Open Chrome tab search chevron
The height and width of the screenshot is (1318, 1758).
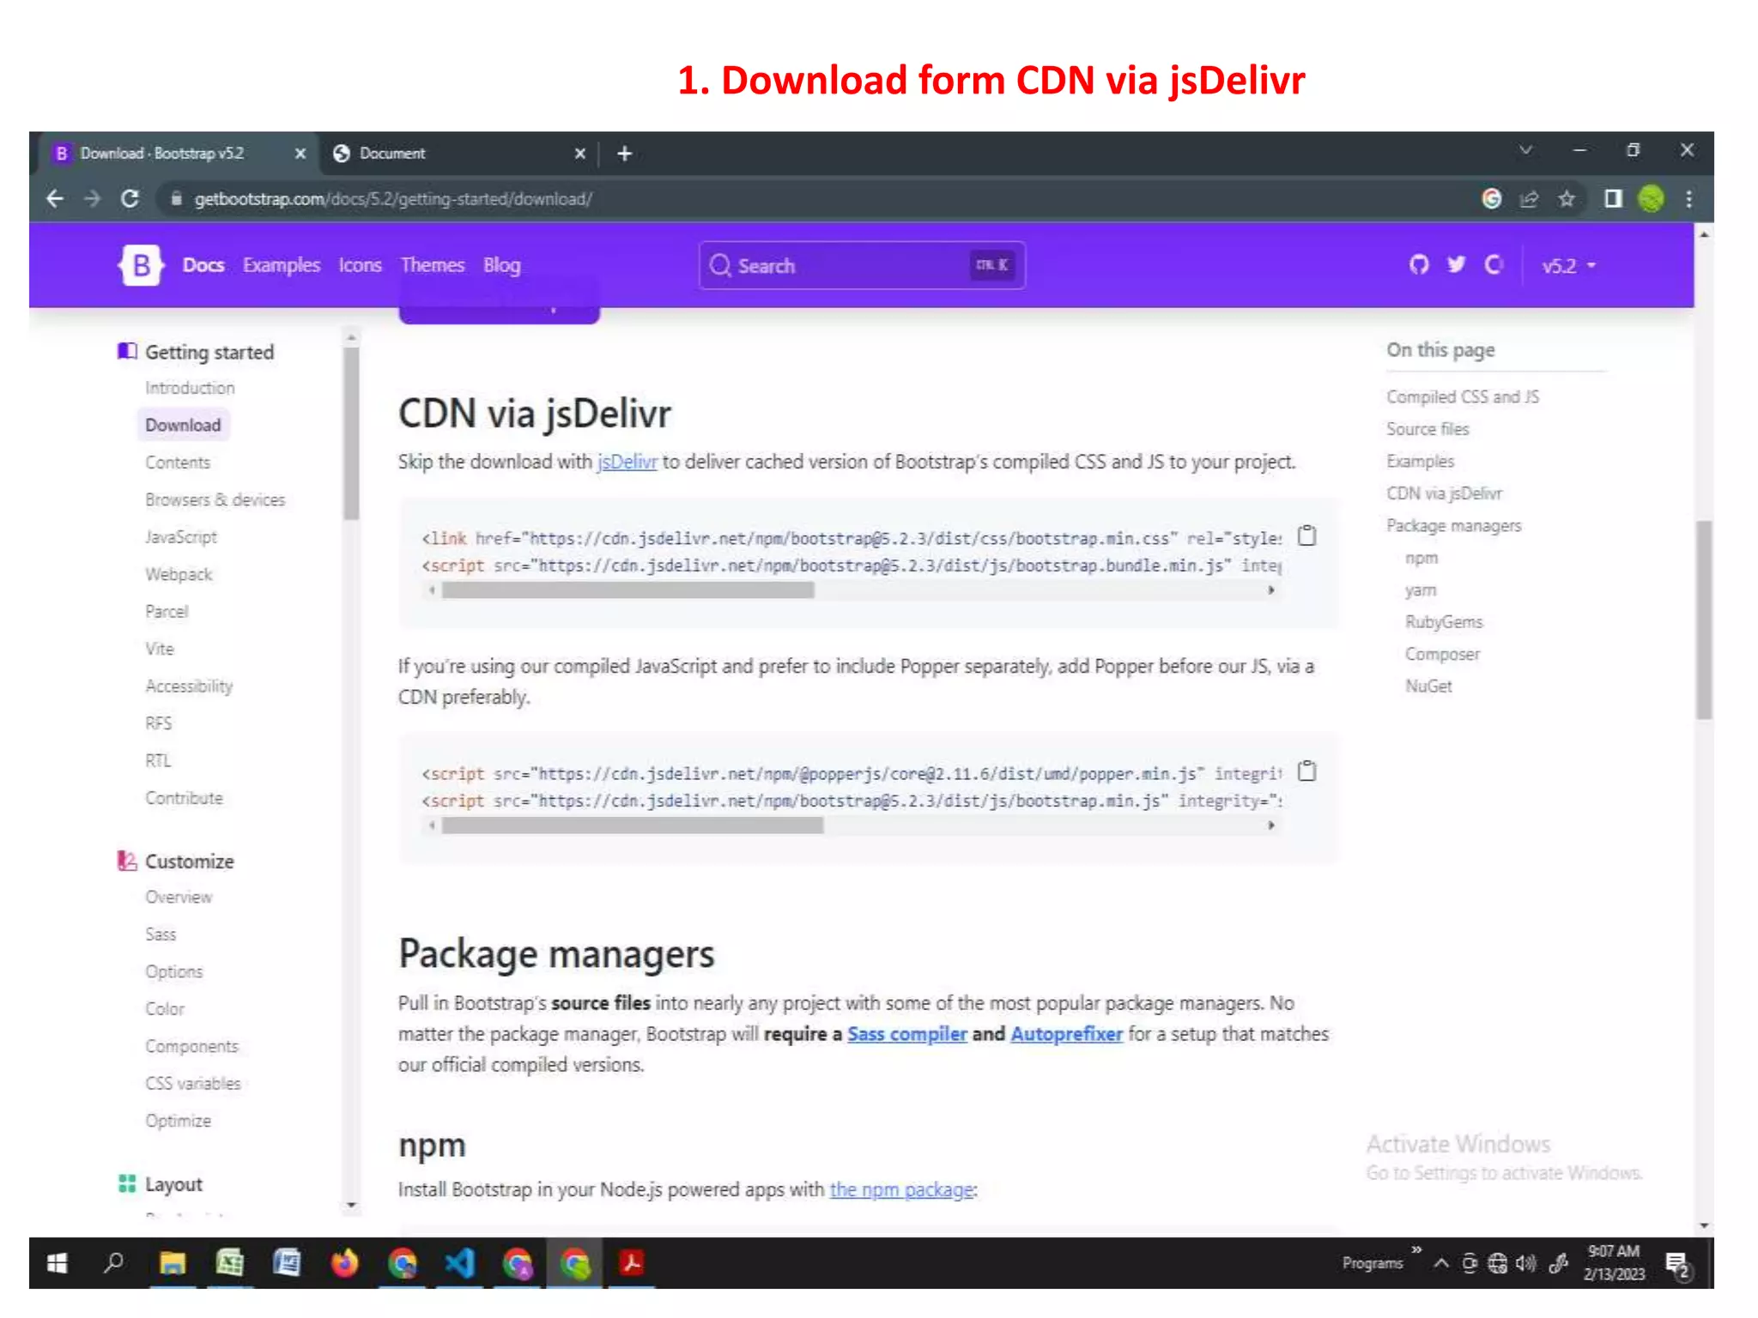click(x=1525, y=150)
